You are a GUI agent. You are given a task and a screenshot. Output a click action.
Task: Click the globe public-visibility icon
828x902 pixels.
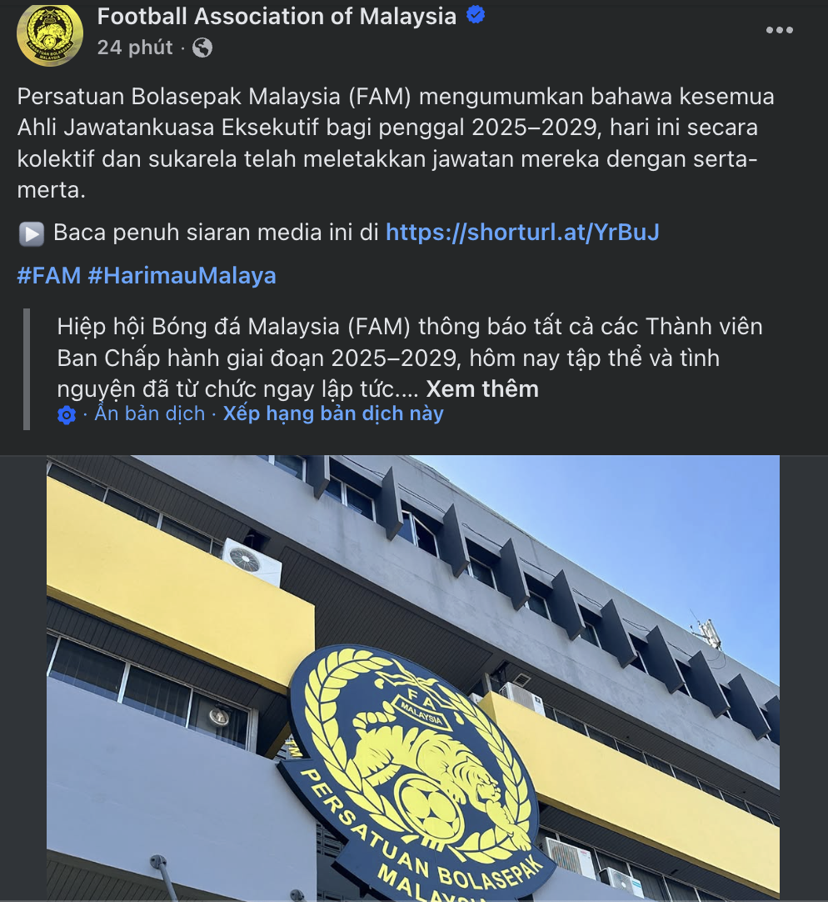click(202, 48)
